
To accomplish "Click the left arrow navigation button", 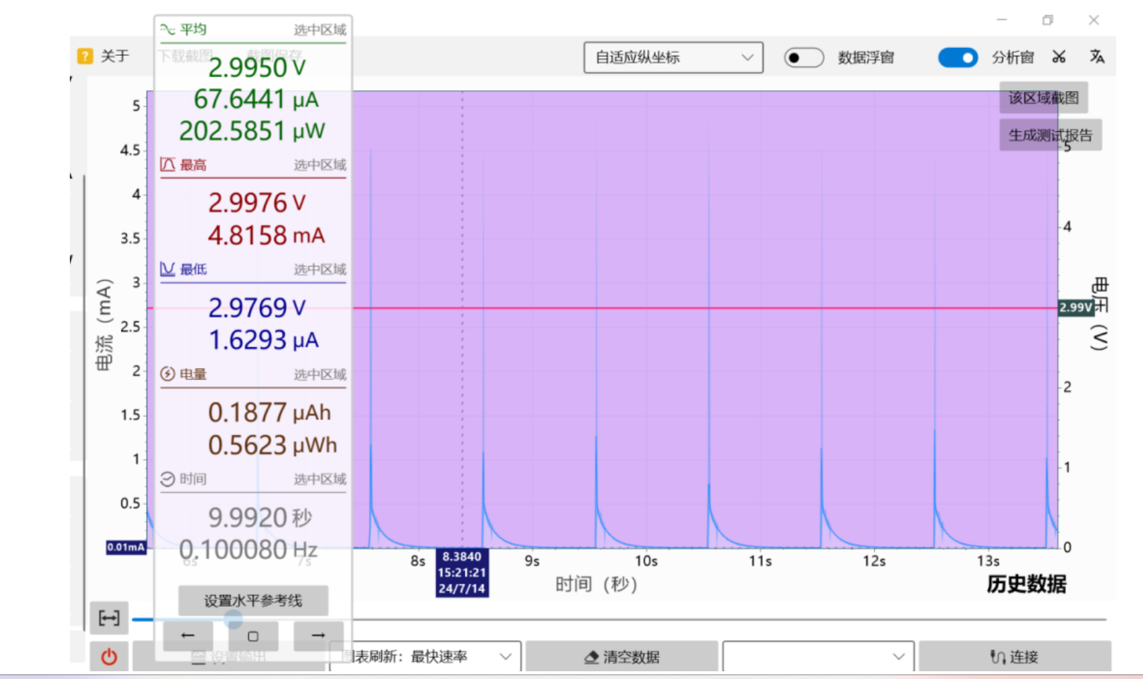I will (x=188, y=635).
